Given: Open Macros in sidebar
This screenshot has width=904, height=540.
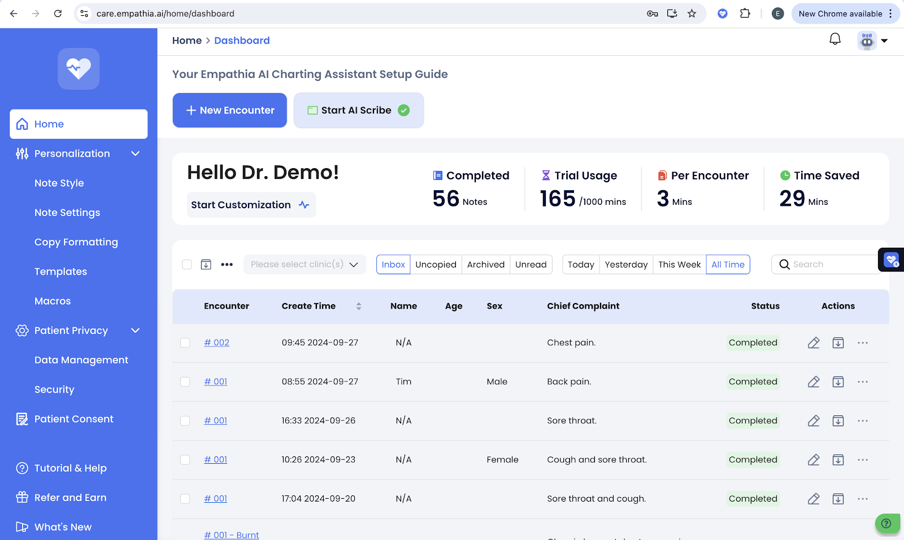Looking at the screenshot, I should point(53,301).
